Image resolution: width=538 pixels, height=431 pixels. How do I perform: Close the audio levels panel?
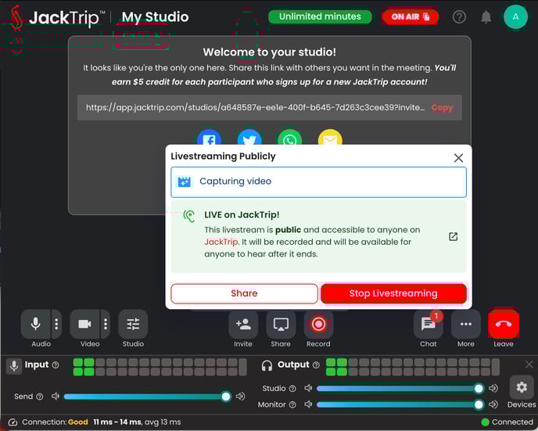[529, 365]
